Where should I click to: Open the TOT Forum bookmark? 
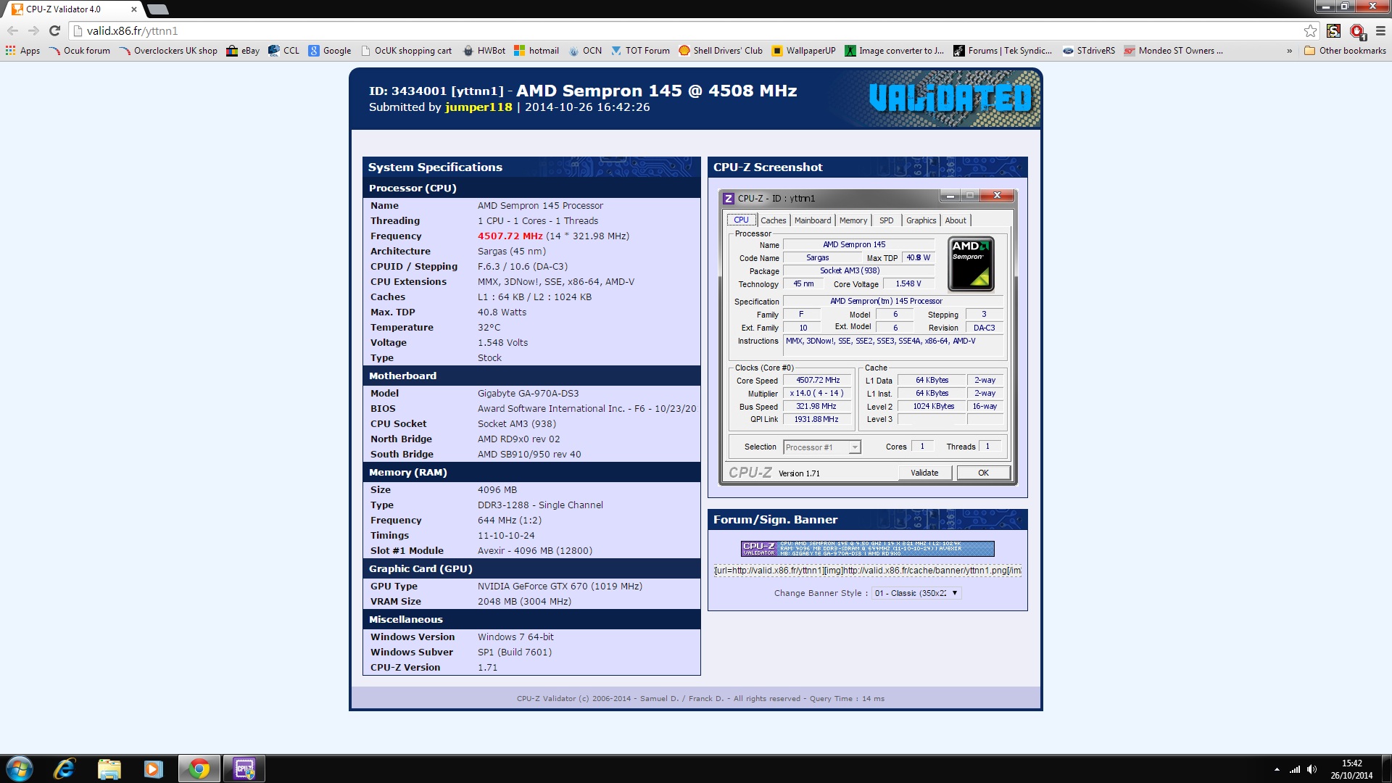640,51
